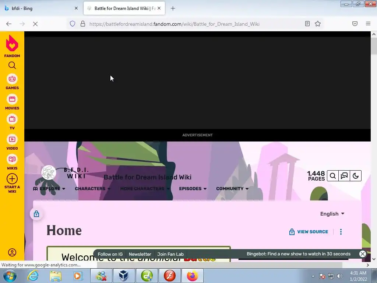Expand the Explore dropdown menu
Screen dimensions: 377x283
[x=49, y=189]
